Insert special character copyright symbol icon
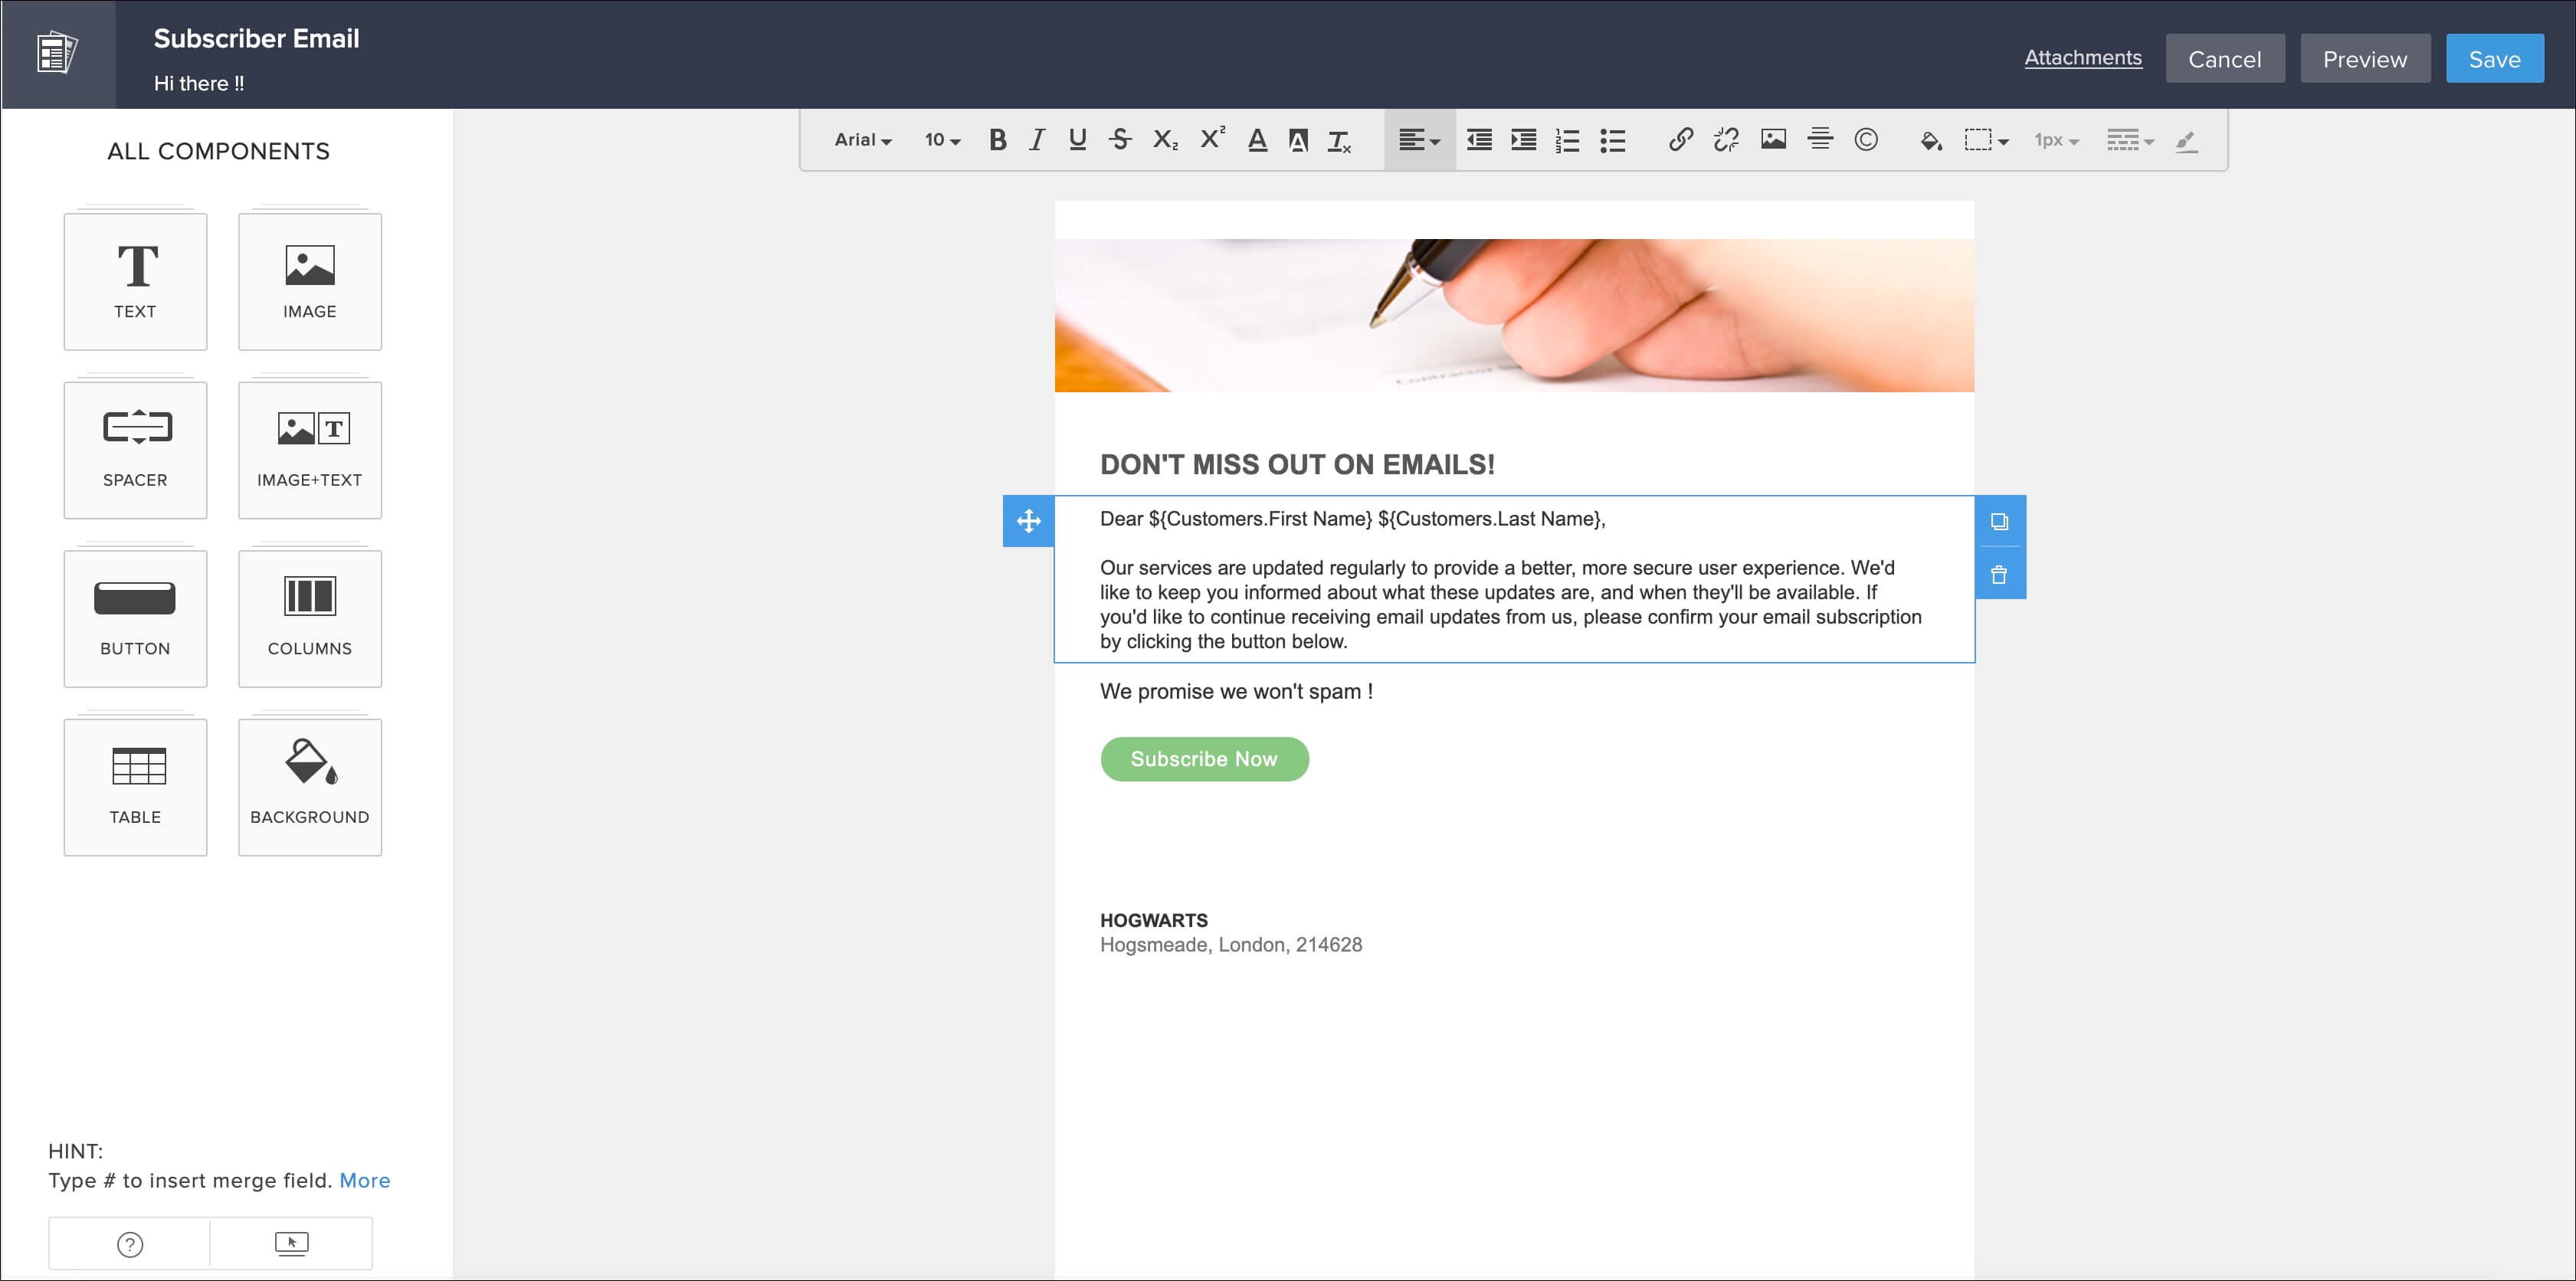Viewport: 2576px width, 1281px height. coord(1865,140)
